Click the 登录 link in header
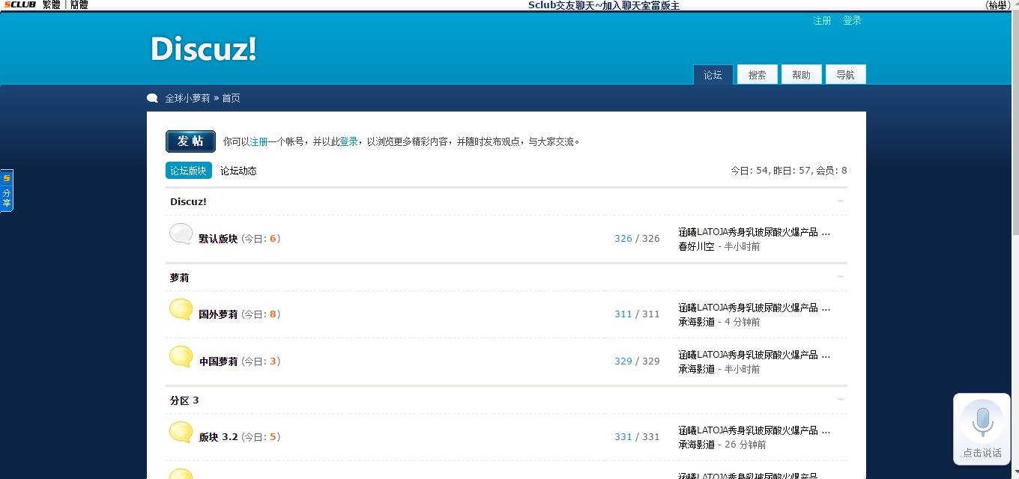1019x479 pixels. click(852, 21)
